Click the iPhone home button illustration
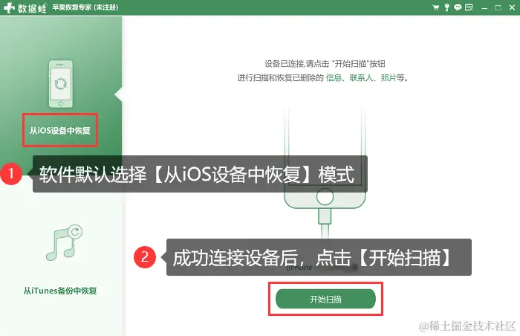 325,197
